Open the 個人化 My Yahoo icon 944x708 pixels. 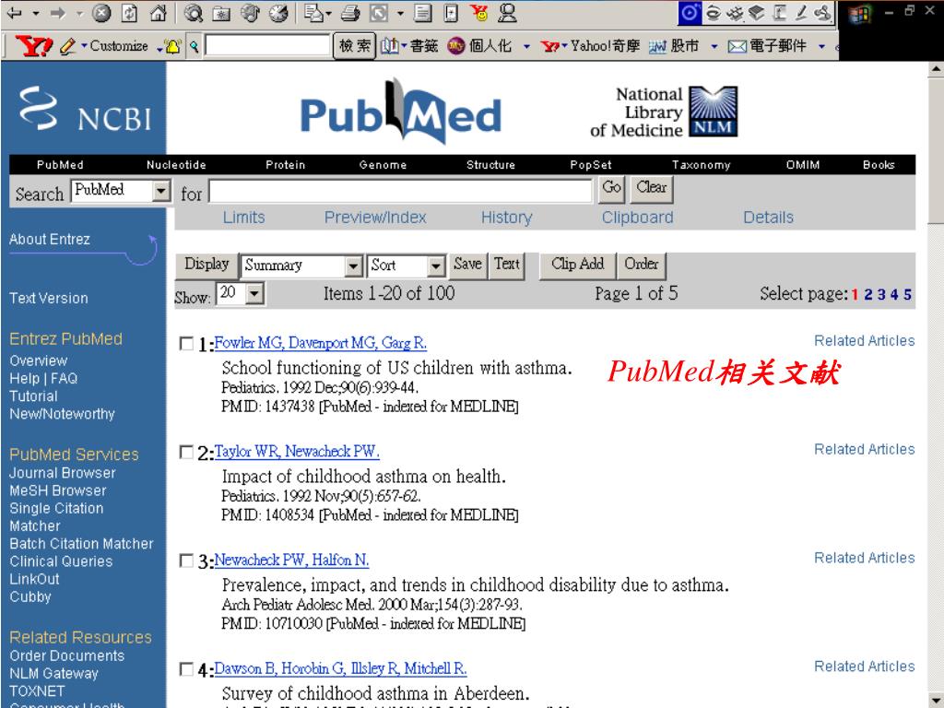[455, 46]
